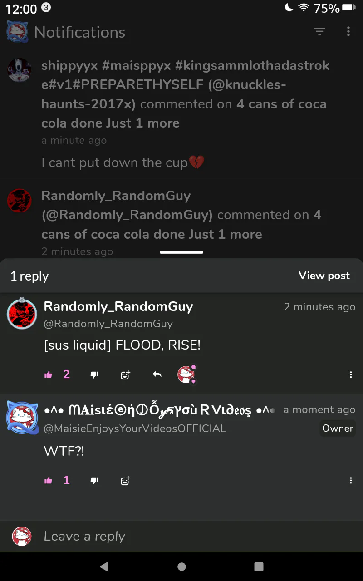Image resolution: width=363 pixels, height=581 pixels.
Task: Reply to Randomly_RandomGuy's comment with arrow icon
Action: click(157, 375)
